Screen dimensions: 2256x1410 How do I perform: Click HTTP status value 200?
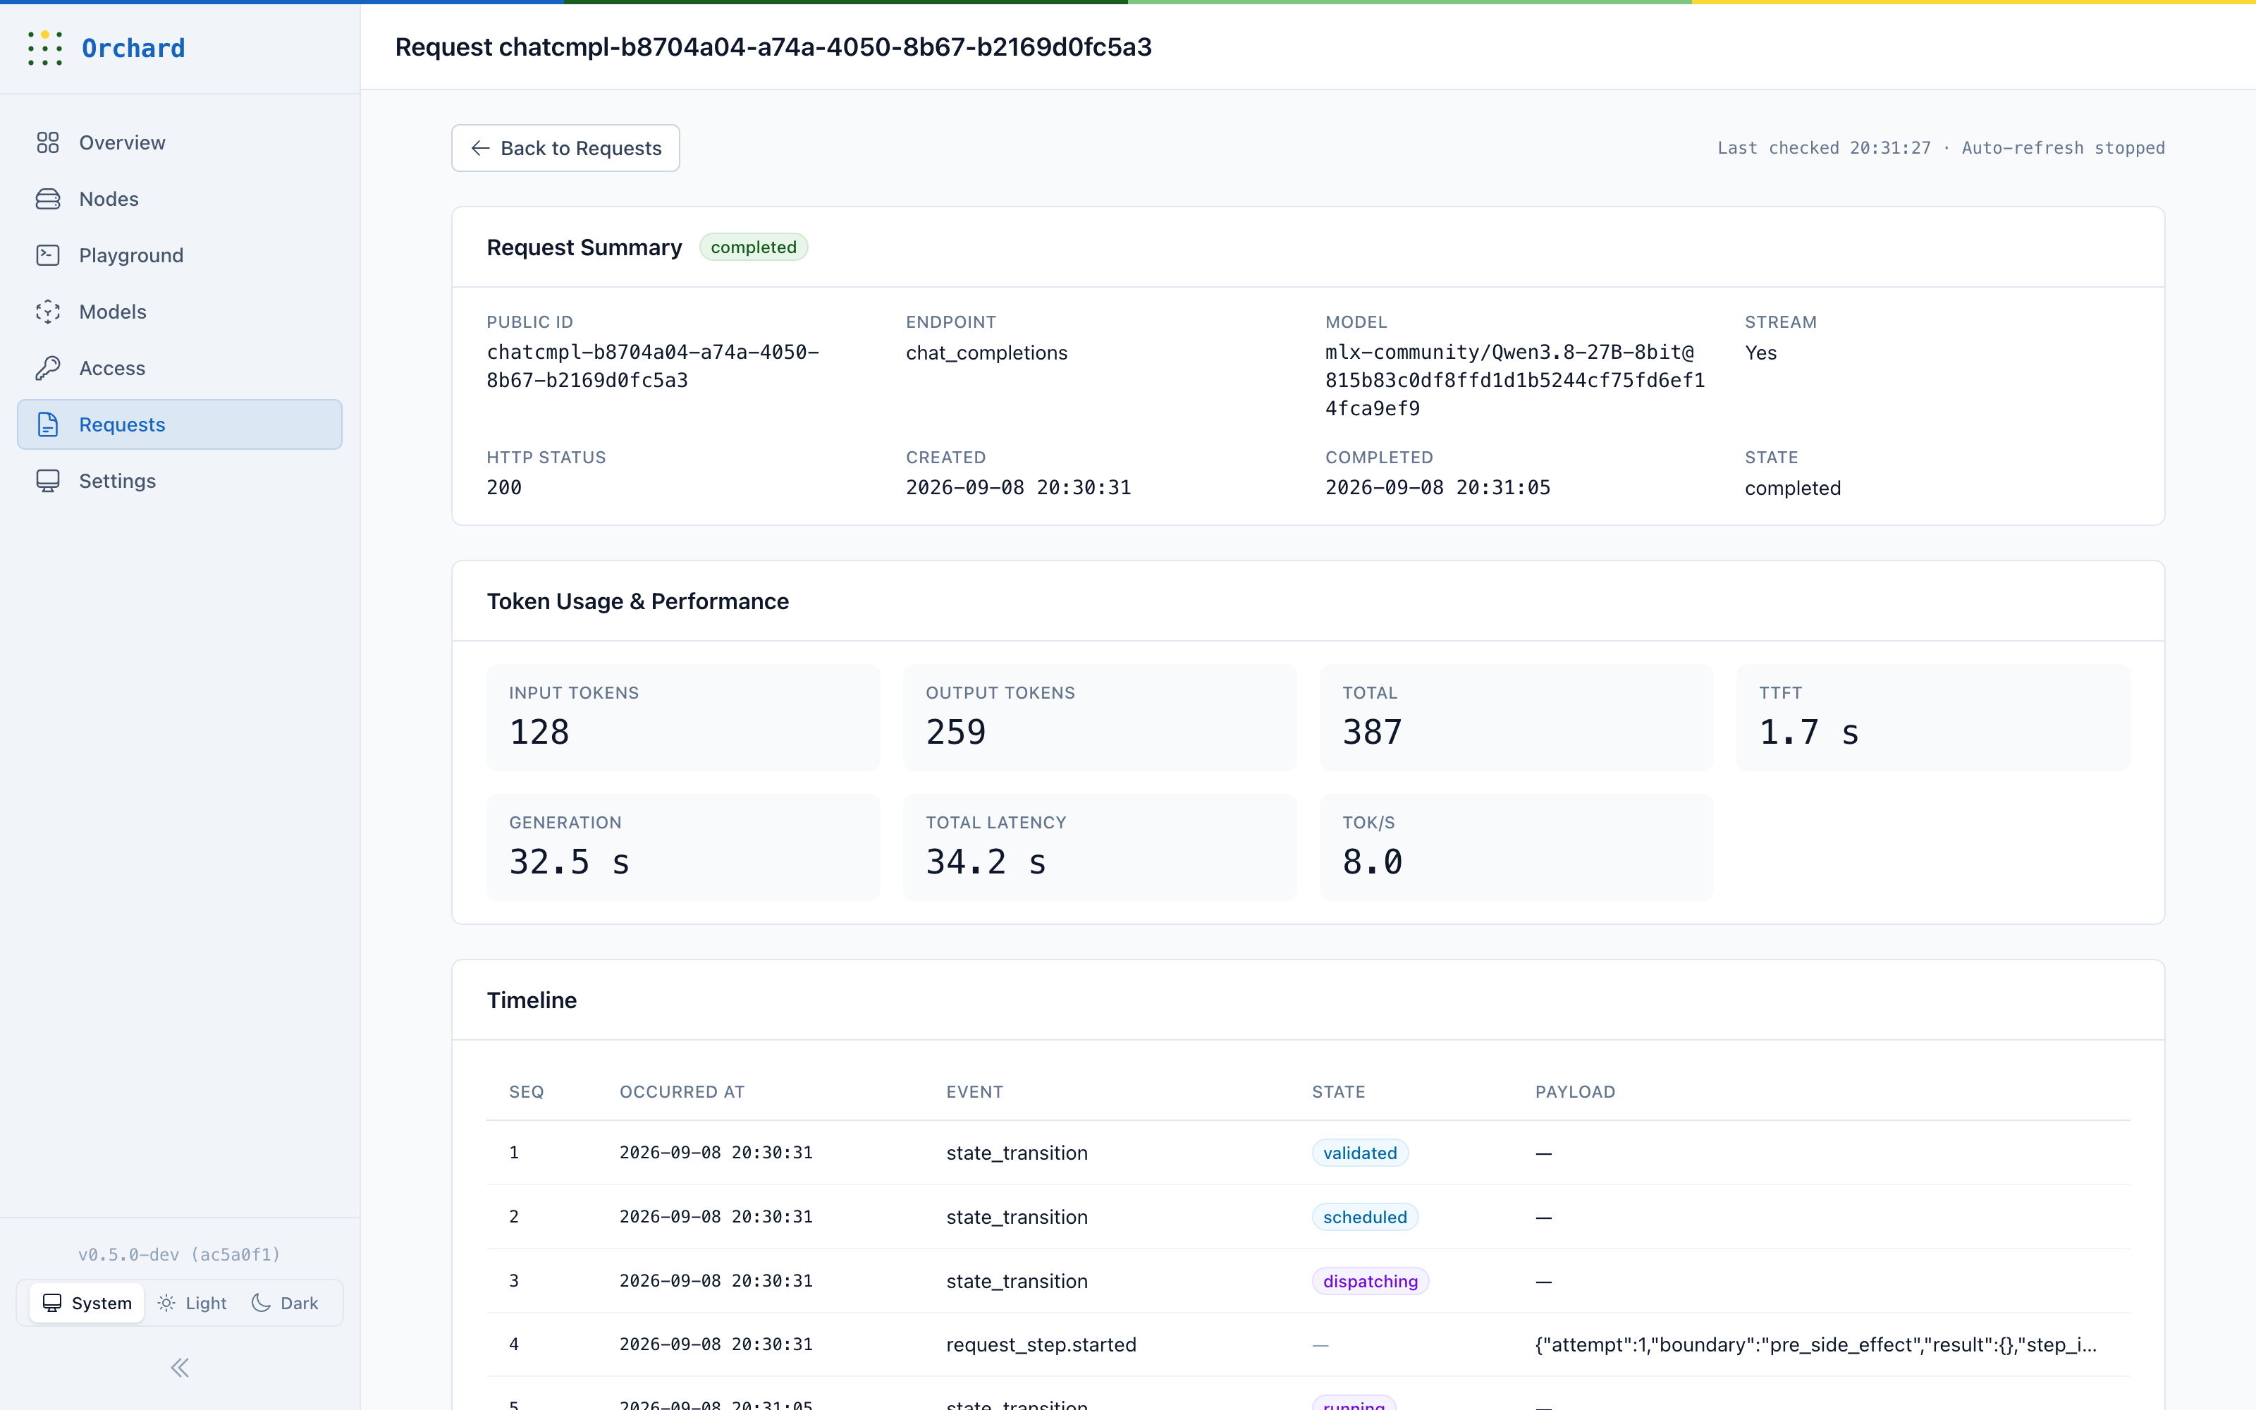pyautogui.click(x=504, y=488)
